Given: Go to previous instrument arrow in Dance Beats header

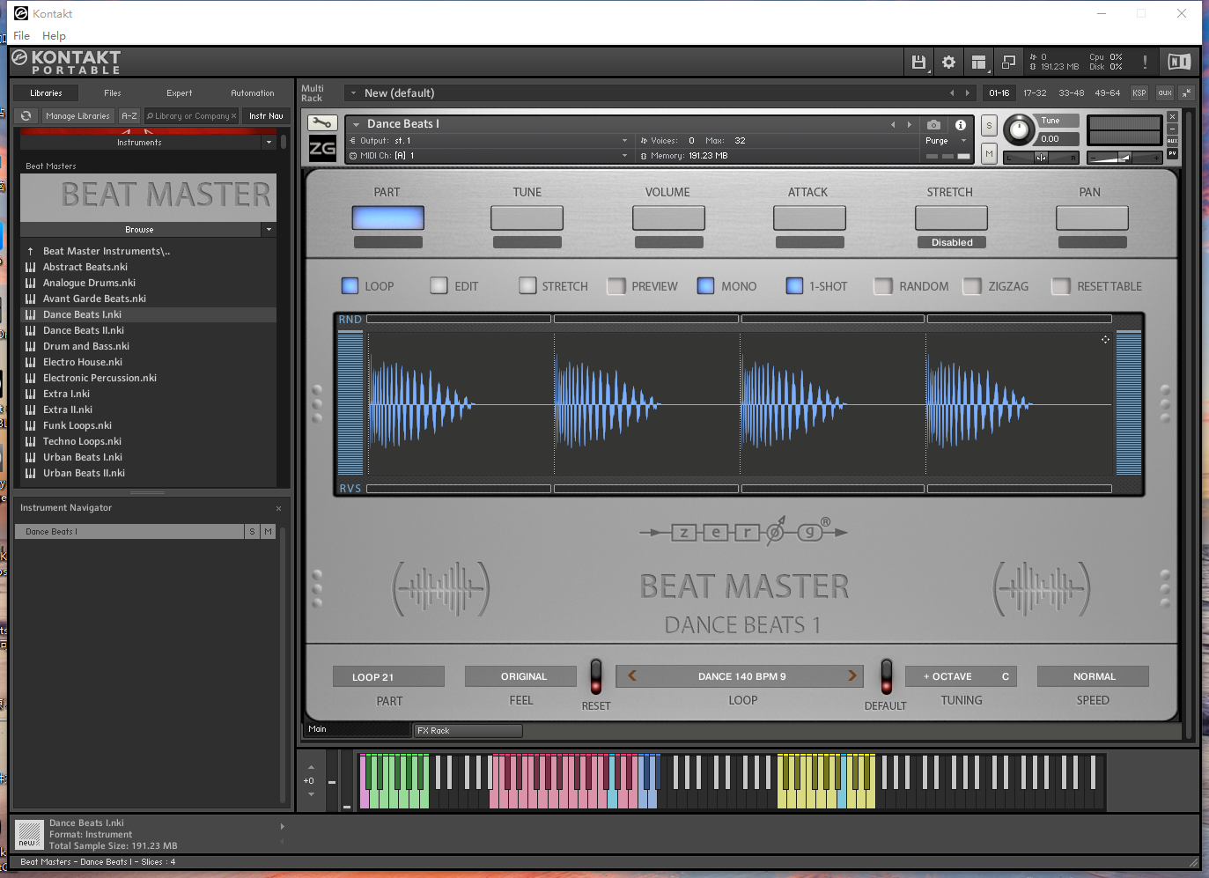Looking at the screenshot, I should pyautogui.click(x=893, y=124).
